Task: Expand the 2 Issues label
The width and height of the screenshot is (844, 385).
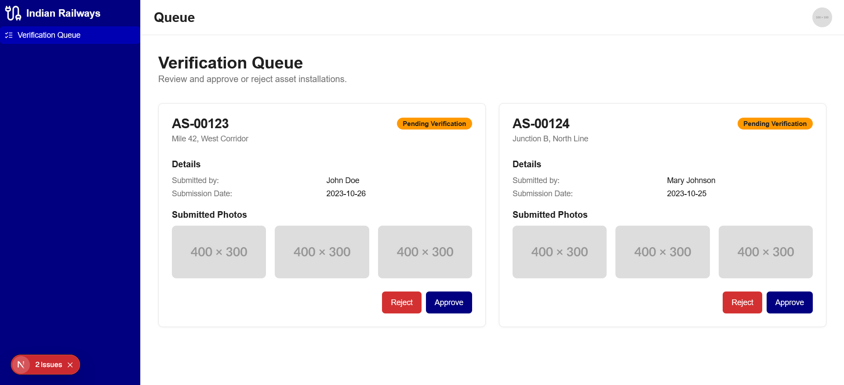Action: click(49, 365)
